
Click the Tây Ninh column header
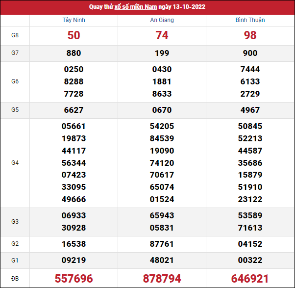point(74,20)
